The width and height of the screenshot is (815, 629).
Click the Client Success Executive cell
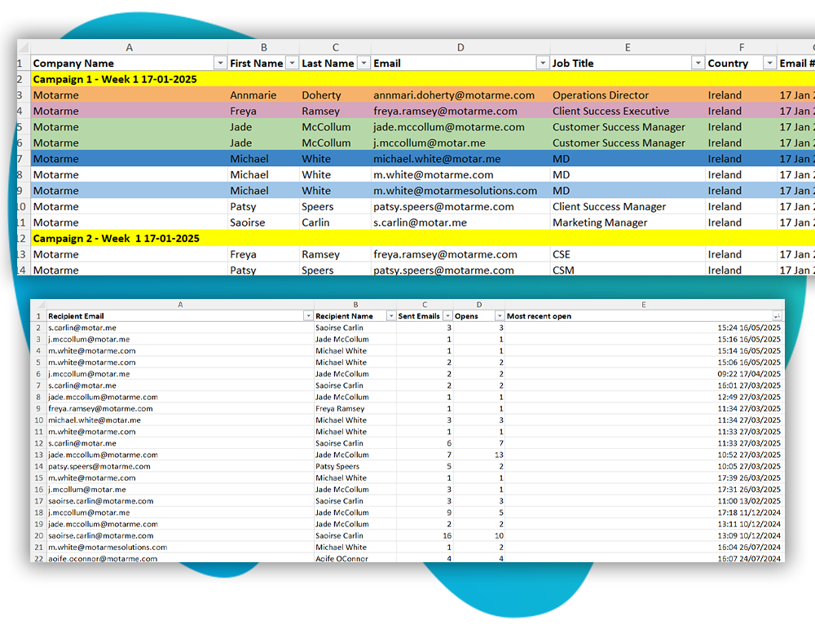610,112
